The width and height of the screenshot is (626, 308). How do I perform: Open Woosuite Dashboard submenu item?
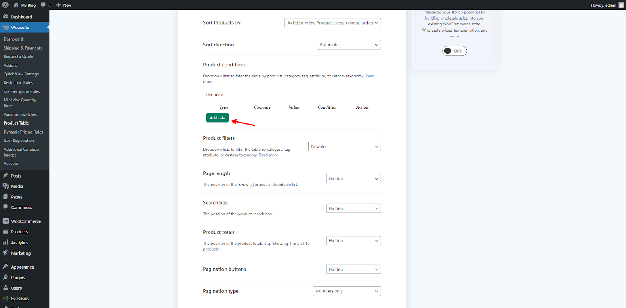click(13, 39)
